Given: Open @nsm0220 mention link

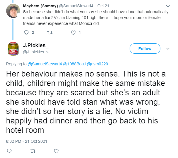Looking at the screenshot, I should coord(97,64).
